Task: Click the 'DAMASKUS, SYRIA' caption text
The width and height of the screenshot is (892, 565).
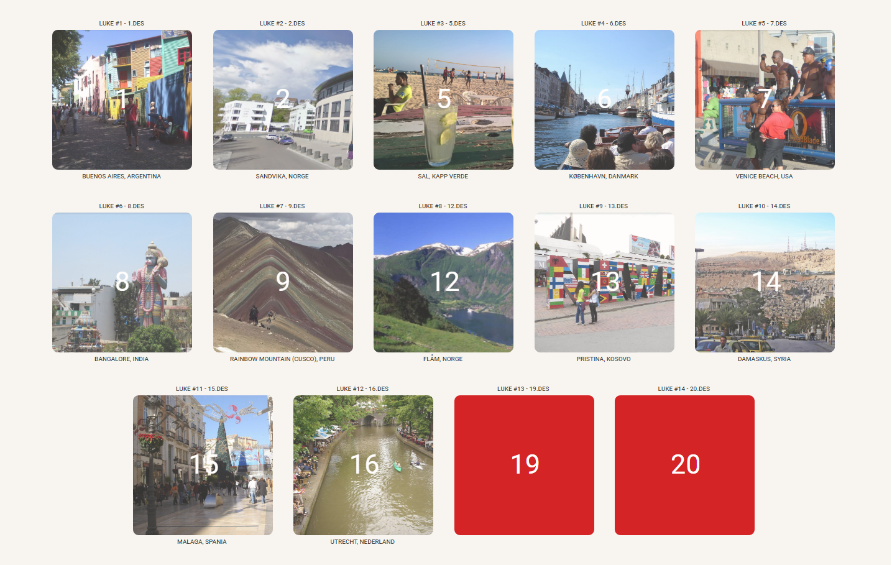Action: tap(764, 359)
